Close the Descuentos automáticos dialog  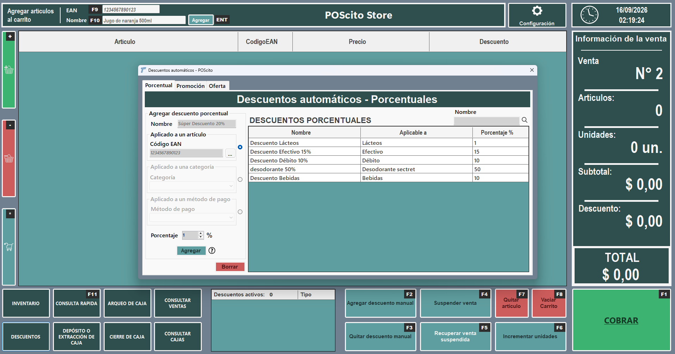[x=532, y=70]
